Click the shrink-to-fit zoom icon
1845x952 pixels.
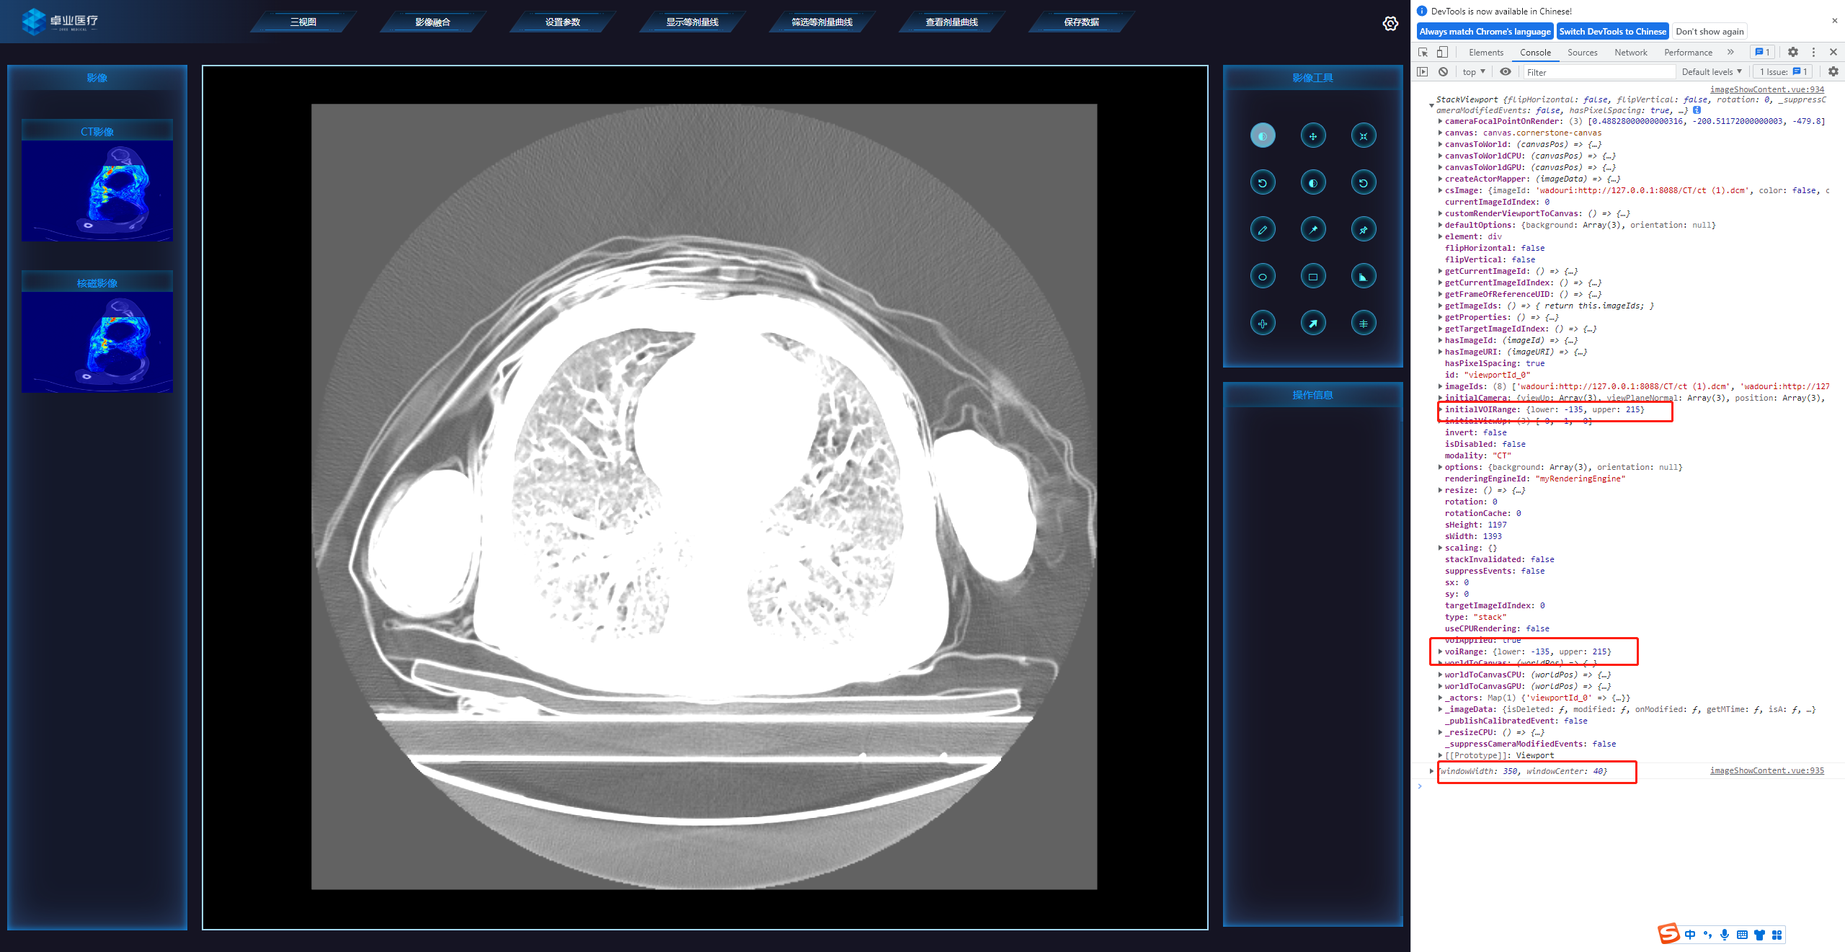pyautogui.click(x=1363, y=135)
